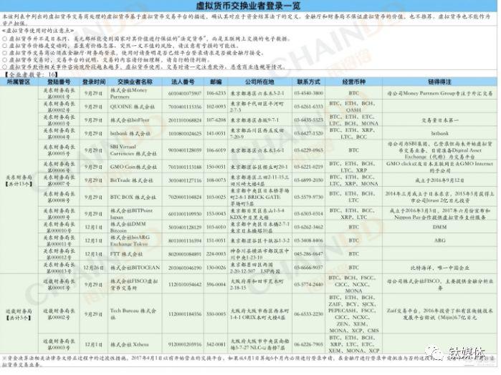Select the SBI Virtual Currencies 株式会社 cell
The height and width of the screenshot is (375, 501).
click(133, 150)
